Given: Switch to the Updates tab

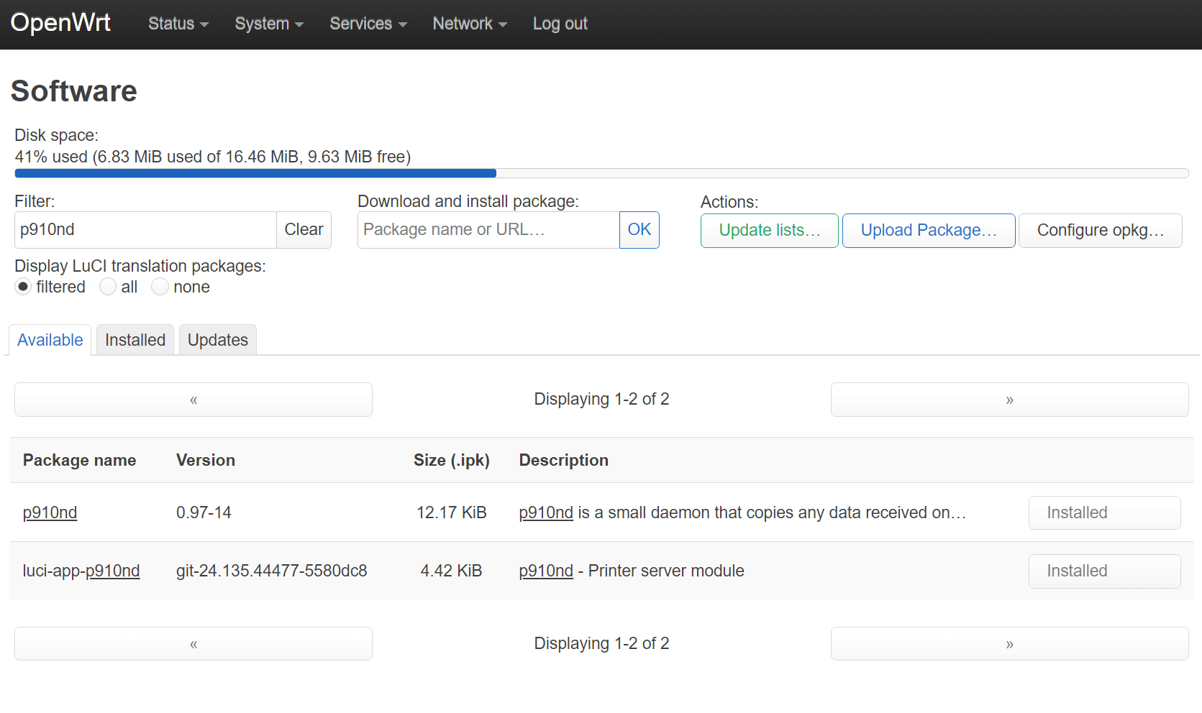Looking at the screenshot, I should point(217,340).
